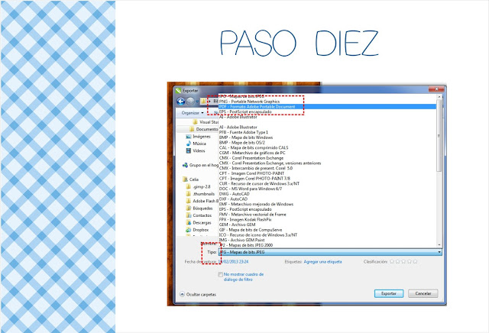Click the 'Agregar una etiqueta' link
The width and height of the screenshot is (489, 333).
tap(322, 262)
